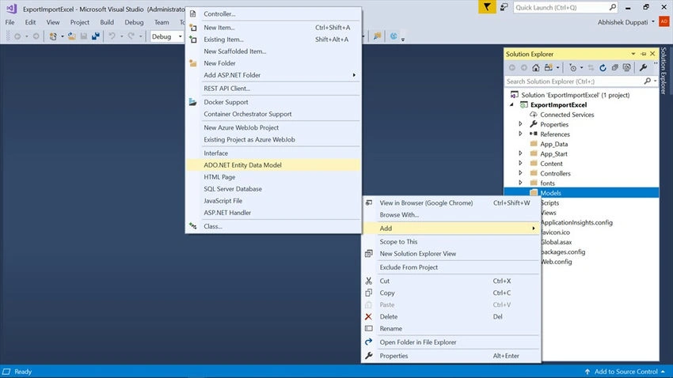Open Debug configuration dropdown
The width and height of the screenshot is (673, 378).
[180, 36]
